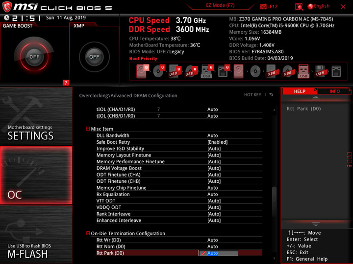Collapse On-Die Termination Configuration section
The height and width of the screenshot is (264, 353).
(x=88, y=233)
